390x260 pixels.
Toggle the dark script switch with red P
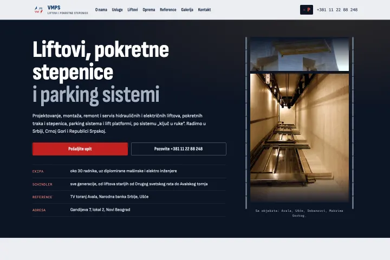tap(307, 10)
